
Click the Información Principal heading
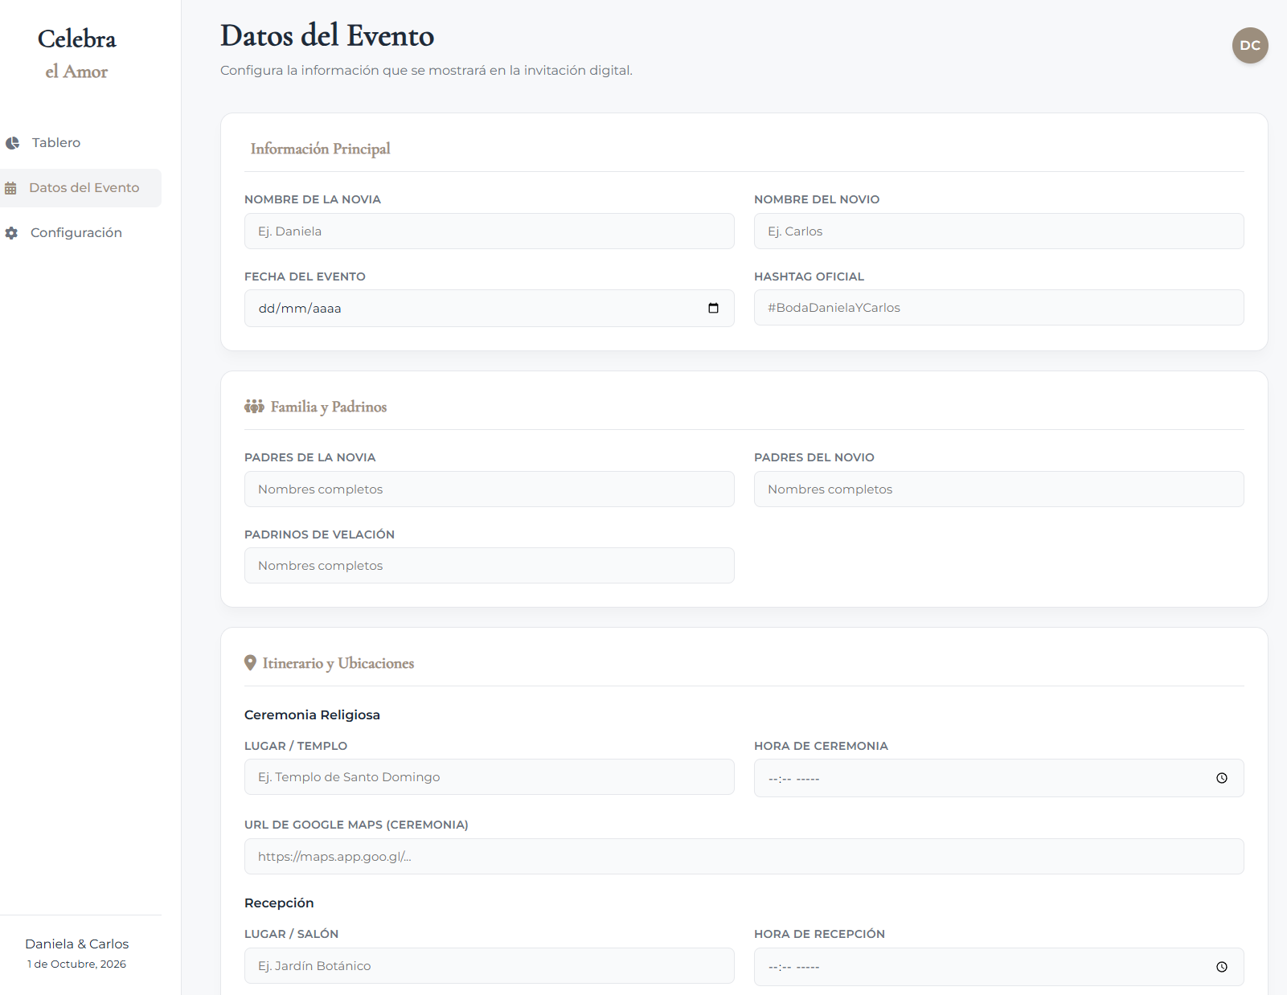(320, 149)
